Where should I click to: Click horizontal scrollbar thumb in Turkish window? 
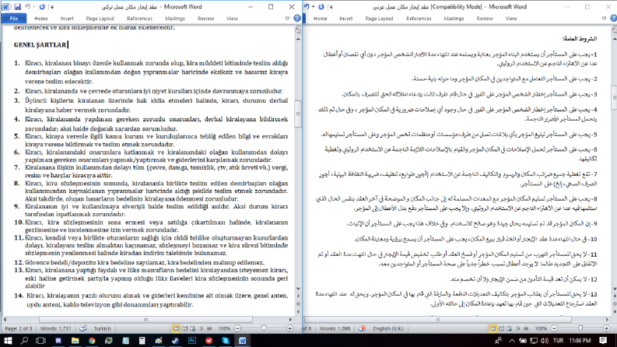pyautogui.click(x=145, y=320)
